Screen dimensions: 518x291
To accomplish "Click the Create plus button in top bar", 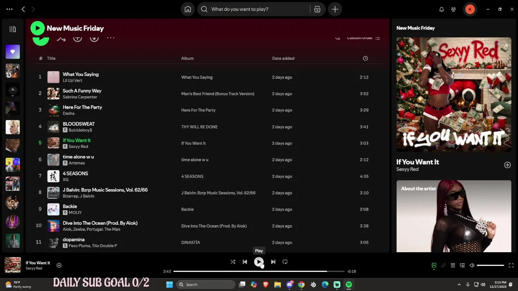I will pyautogui.click(x=335, y=9).
